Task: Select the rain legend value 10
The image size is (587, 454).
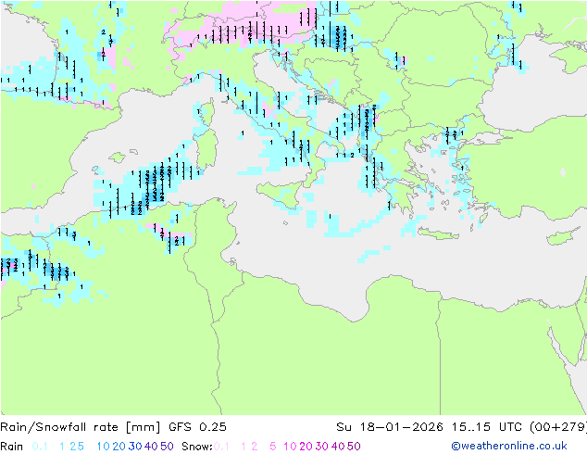Action: coord(103,447)
